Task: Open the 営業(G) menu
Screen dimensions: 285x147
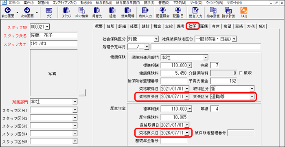Action: click(x=14, y=3)
